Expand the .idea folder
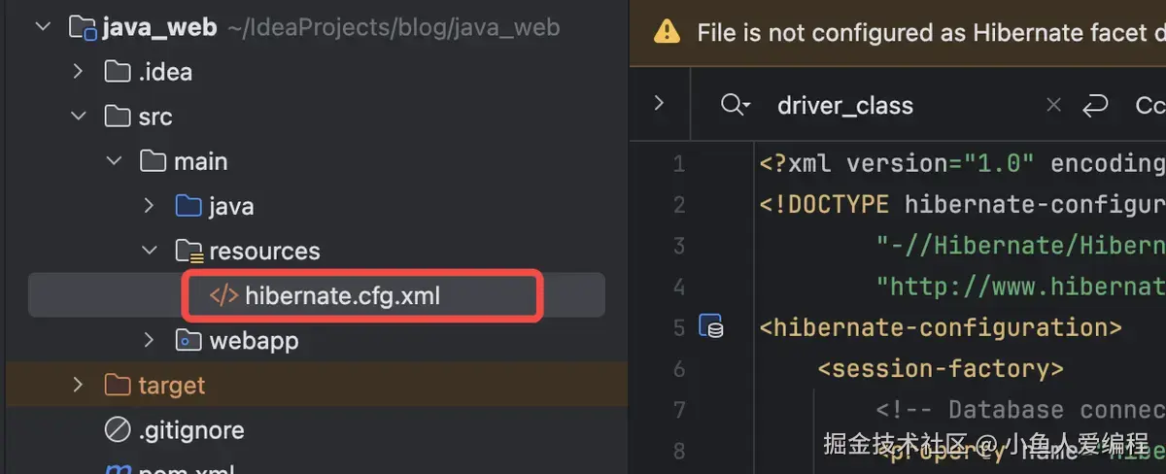This screenshot has width=1166, height=474. [x=78, y=72]
